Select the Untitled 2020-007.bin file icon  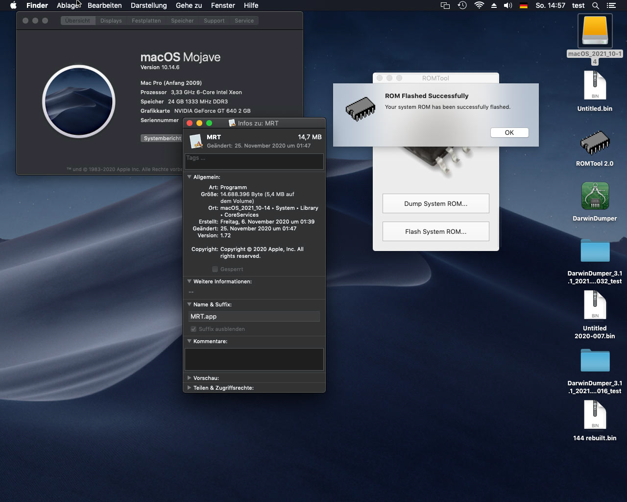tap(595, 305)
